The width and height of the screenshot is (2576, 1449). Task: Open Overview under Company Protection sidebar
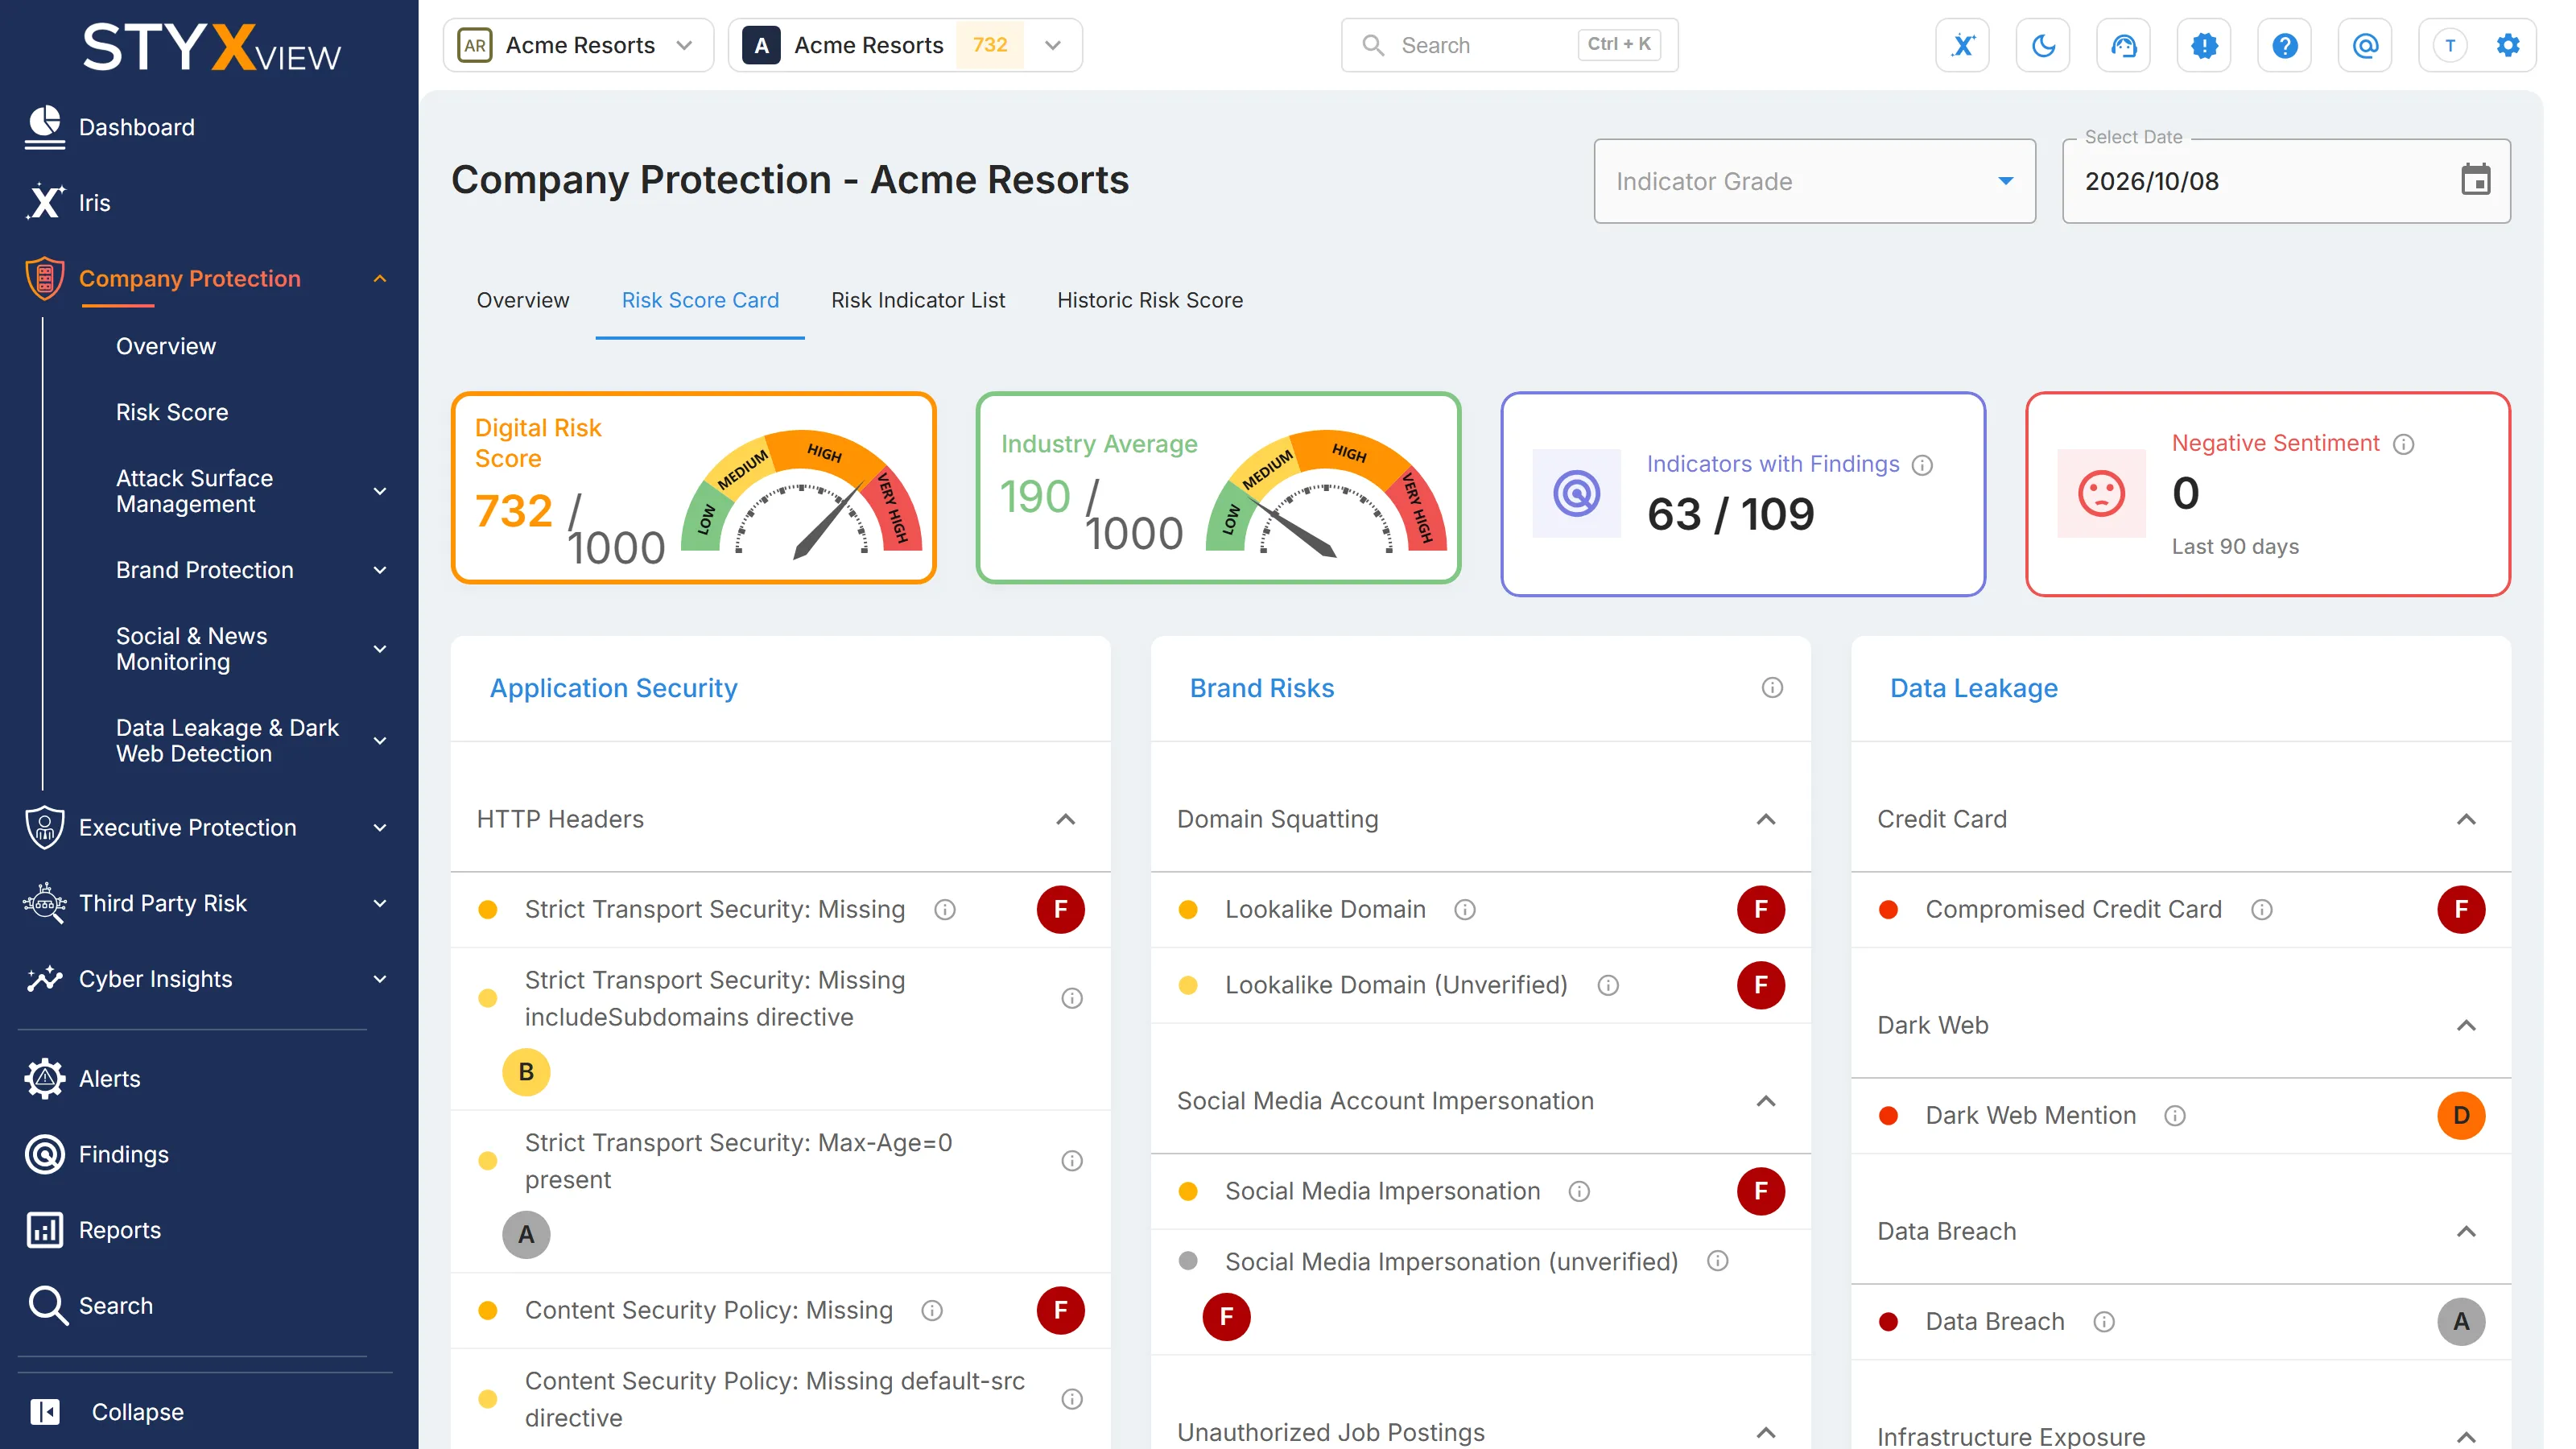point(166,346)
